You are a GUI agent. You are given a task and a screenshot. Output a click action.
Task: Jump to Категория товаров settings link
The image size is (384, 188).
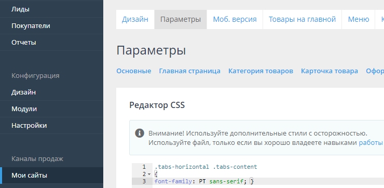tap(260, 71)
